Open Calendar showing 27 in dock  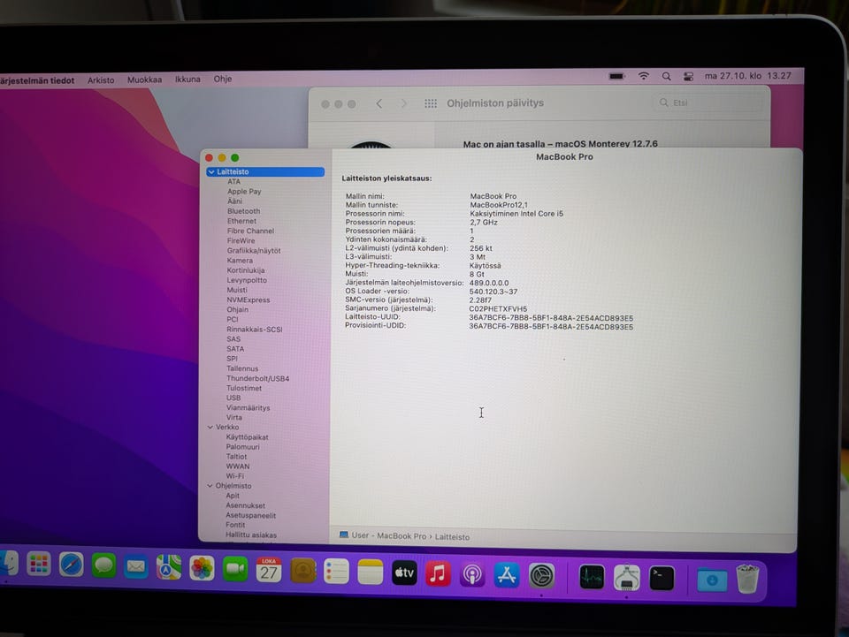[x=269, y=570]
